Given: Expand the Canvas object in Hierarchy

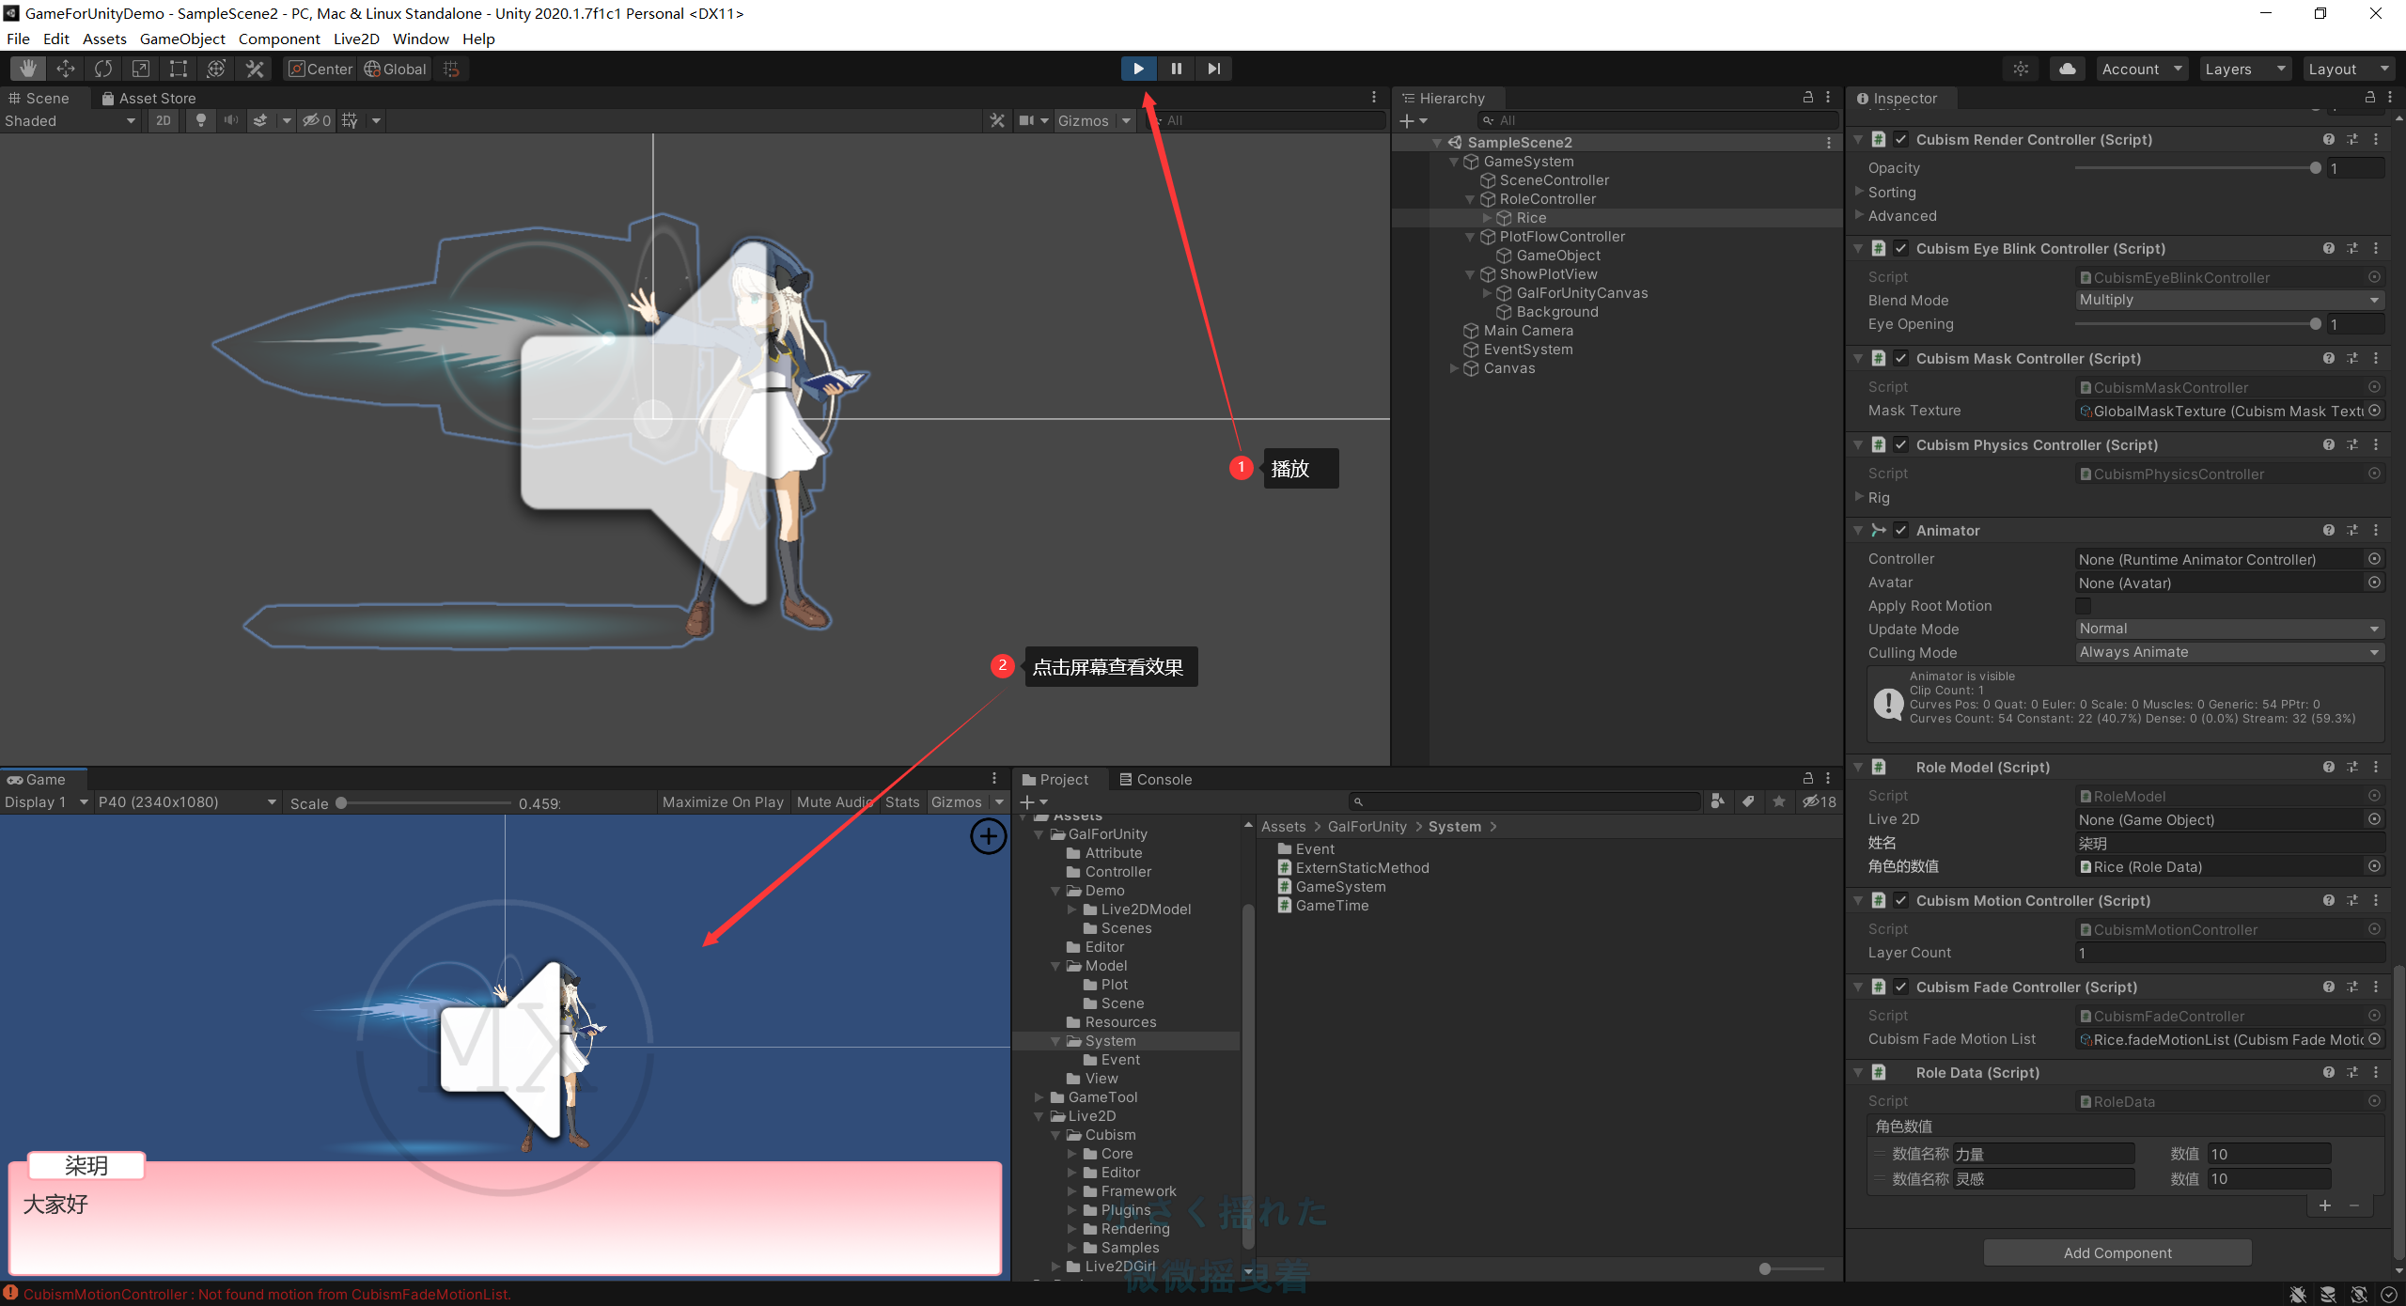Looking at the screenshot, I should click(x=1454, y=368).
